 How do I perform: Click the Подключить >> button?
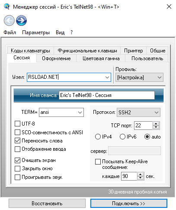click(x=129, y=204)
